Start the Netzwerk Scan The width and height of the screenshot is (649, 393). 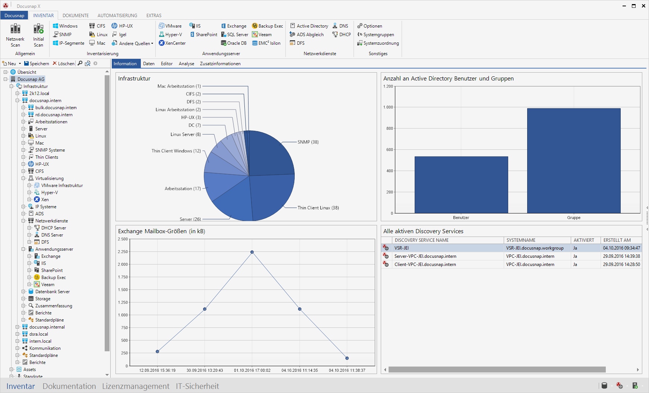coord(15,34)
